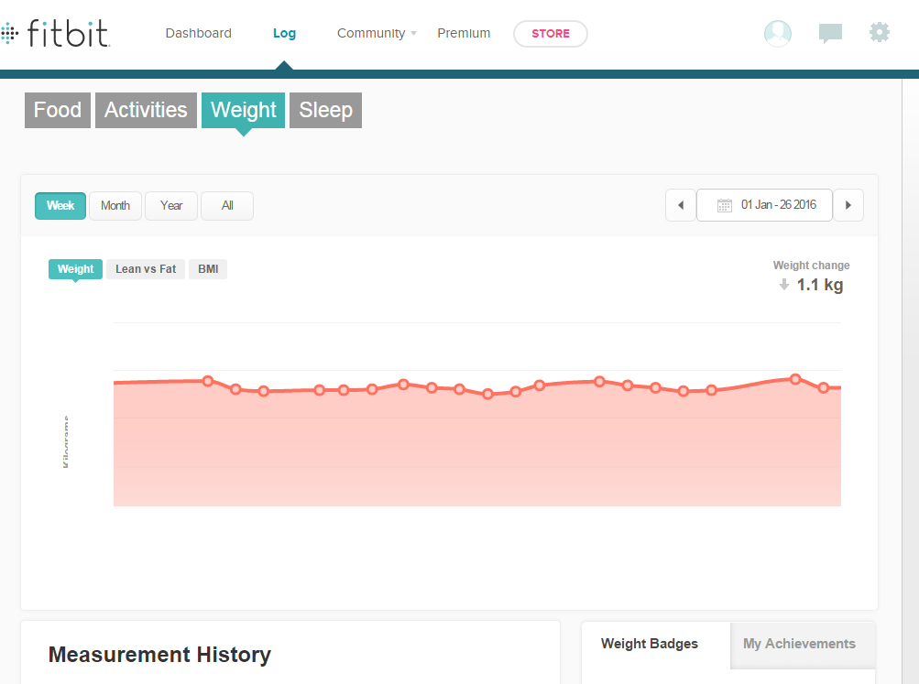Expand the Community dropdown menu

[x=377, y=33]
